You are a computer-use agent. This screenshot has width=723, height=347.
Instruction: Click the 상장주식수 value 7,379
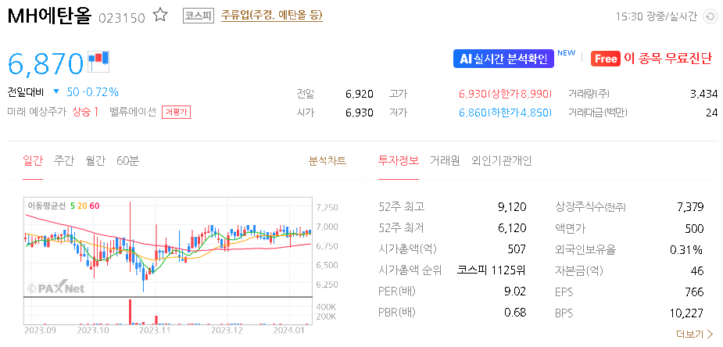coord(690,207)
